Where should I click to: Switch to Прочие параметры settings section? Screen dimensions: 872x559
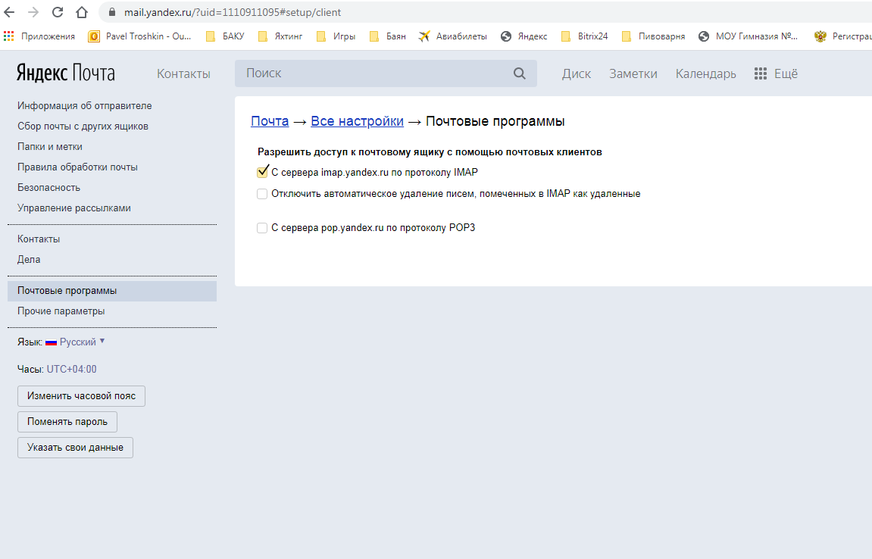point(61,311)
